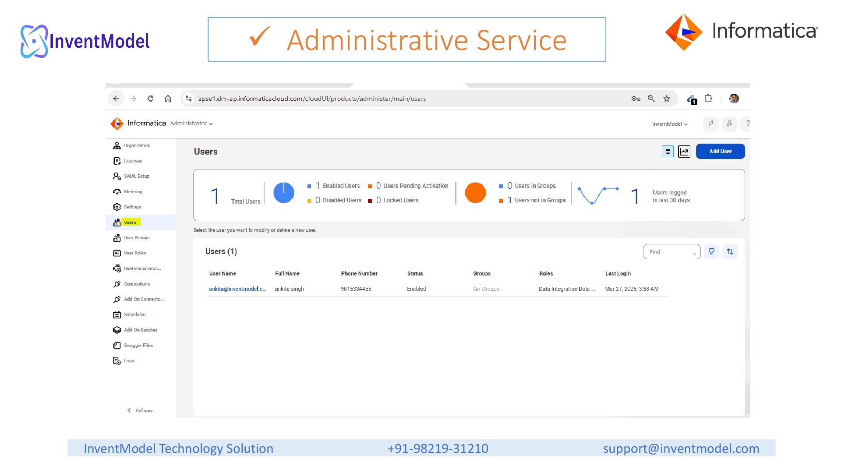This screenshot has height=473, width=841.
Task: Open user ankita@inventmodel.c... link
Action: point(237,289)
